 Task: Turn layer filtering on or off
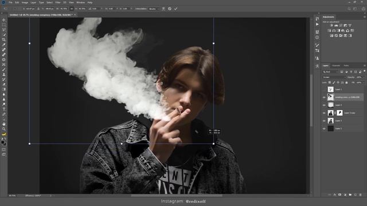(x=365, y=71)
